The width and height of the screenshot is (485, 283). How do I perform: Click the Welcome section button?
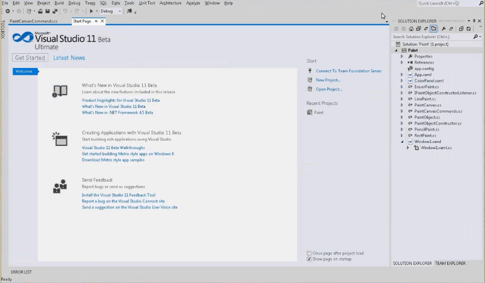click(25, 71)
